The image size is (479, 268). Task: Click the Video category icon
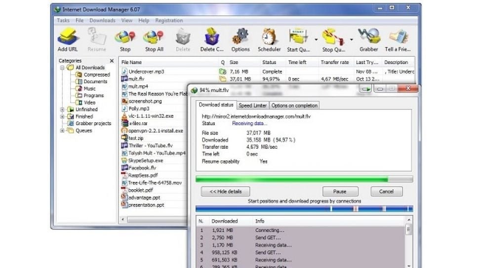coord(79,102)
